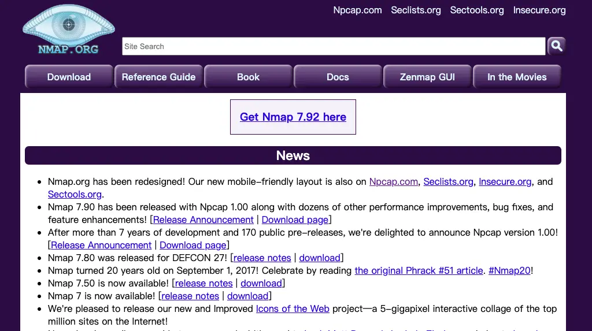
Task: Open release notes for Nmap 7.80
Action: coord(262,258)
